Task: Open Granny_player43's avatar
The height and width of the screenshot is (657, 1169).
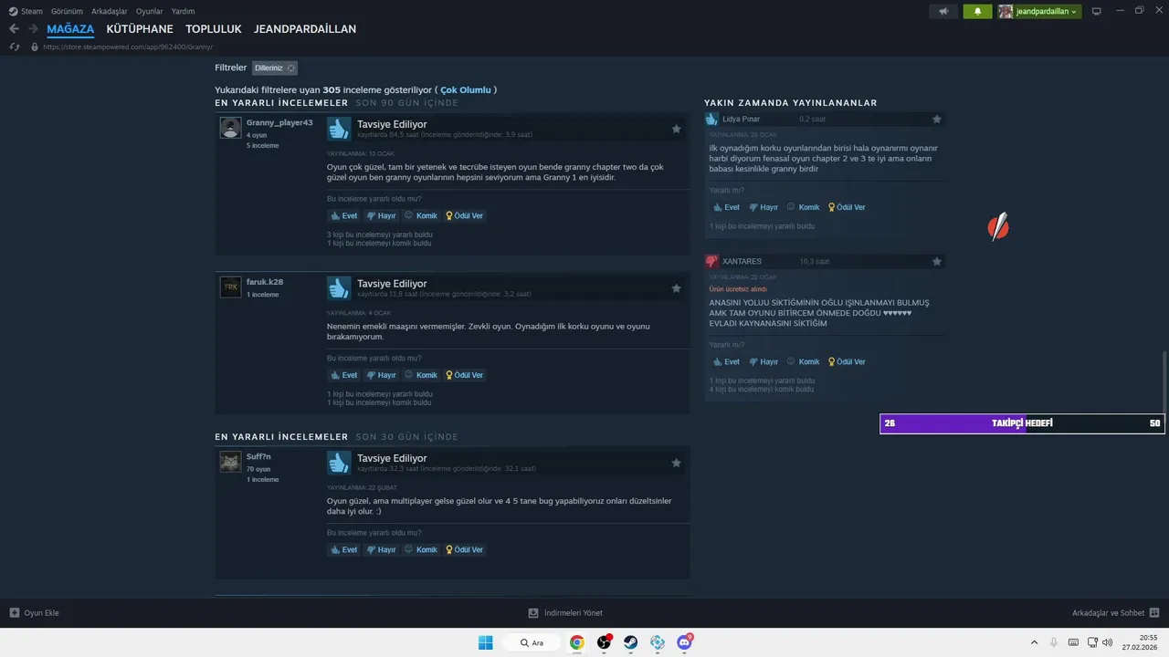Action: (230, 128)
